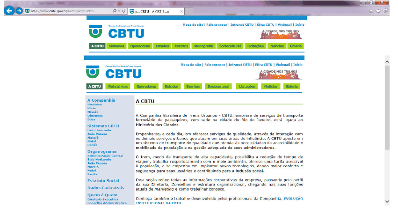Image resolution: width=398 pixels, height=208 pixels.
Task: Click the upper CBTU logo
Action: pos(116,32)
